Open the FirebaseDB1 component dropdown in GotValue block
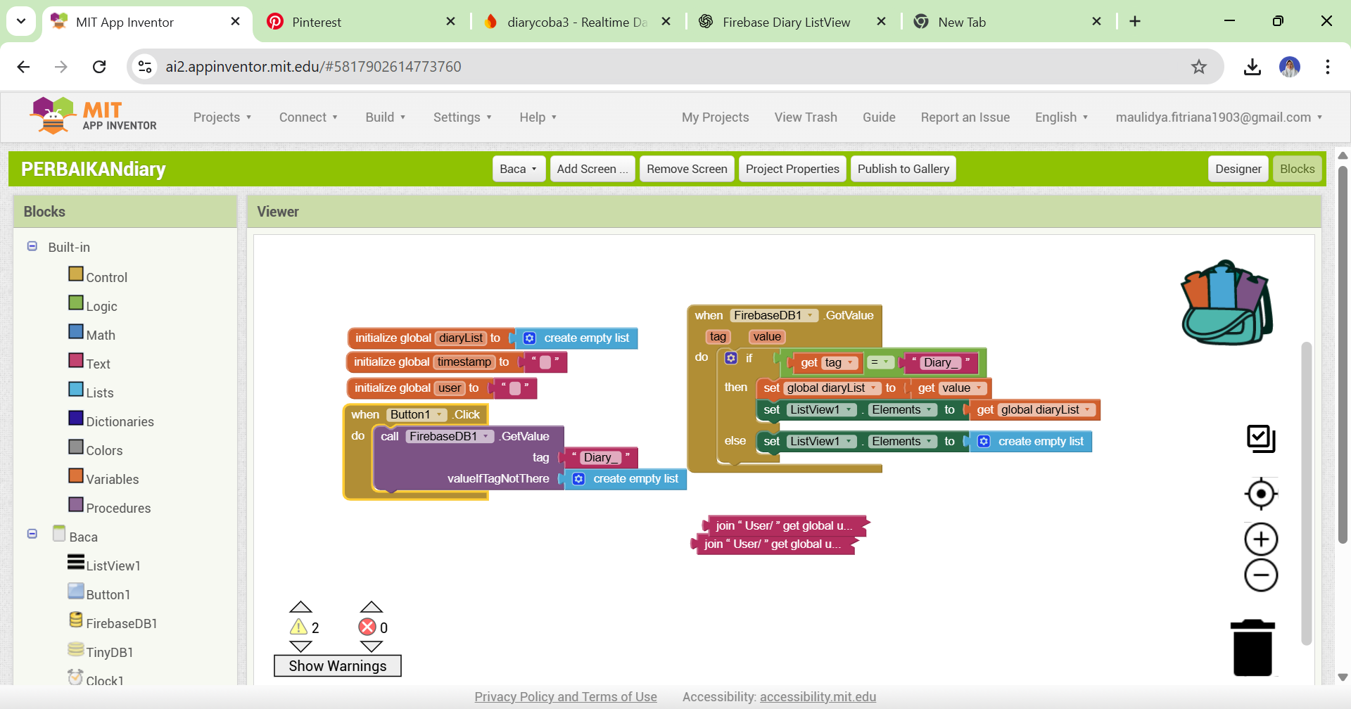 click(811, 316)
